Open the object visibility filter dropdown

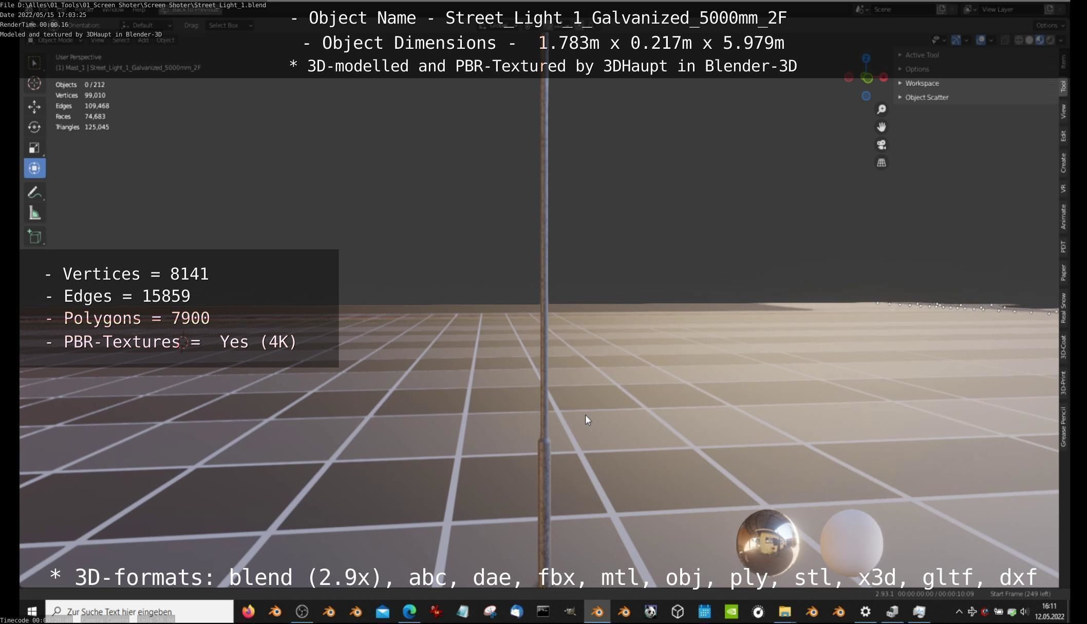(x=938, y=40)
